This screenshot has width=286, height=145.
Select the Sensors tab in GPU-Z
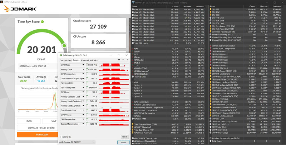tap(76, 60)
